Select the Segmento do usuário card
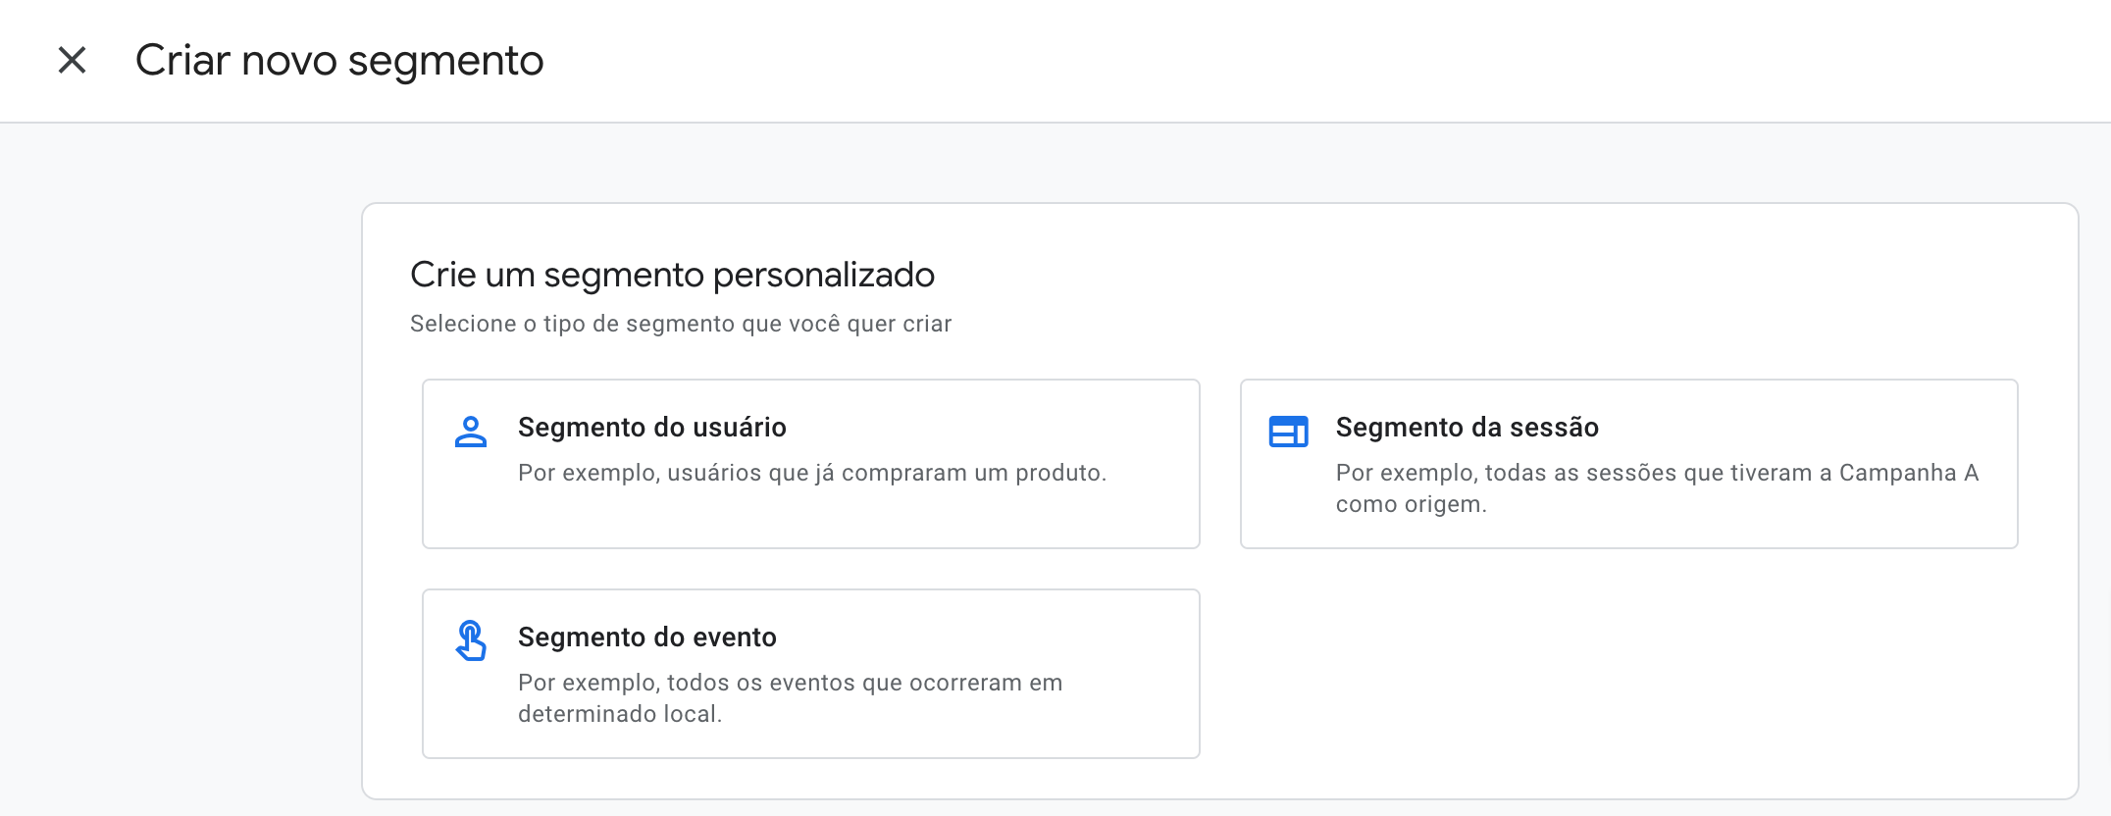The width and height of the screenshot is (2111, 816). (810, 464)
